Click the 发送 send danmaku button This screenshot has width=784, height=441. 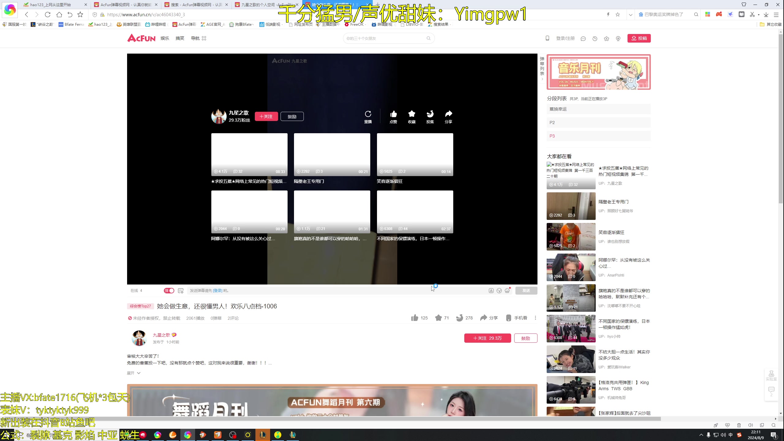click(526, 291)
